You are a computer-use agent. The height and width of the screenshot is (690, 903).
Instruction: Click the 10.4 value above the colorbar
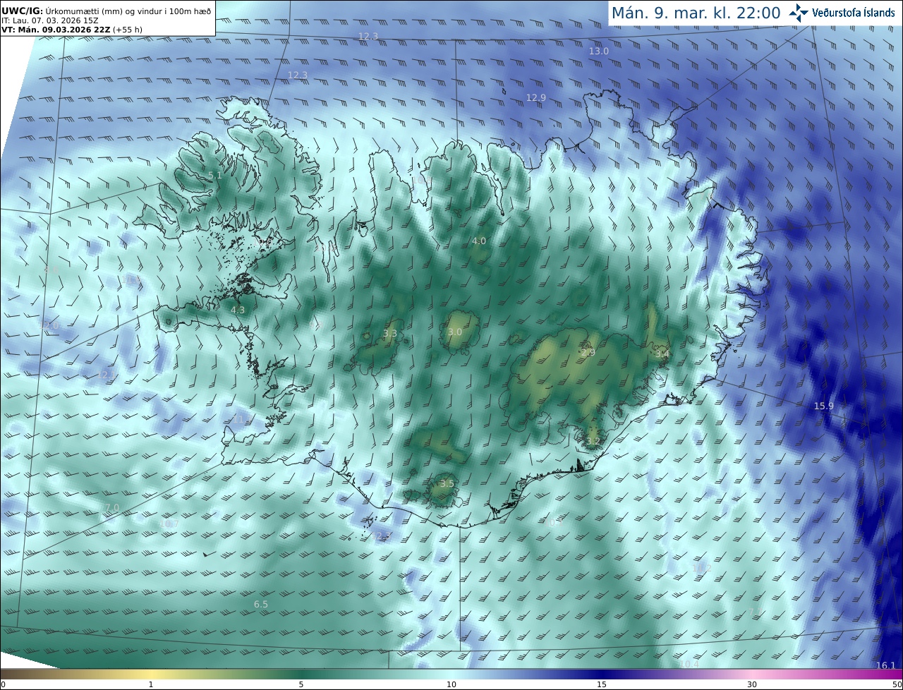click(689, 664)
